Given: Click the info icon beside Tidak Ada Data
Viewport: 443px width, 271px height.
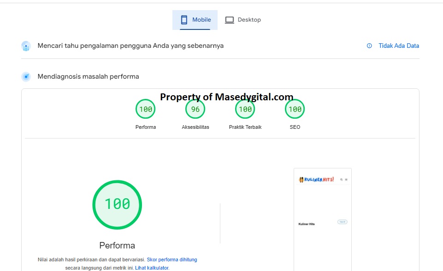Looking at the screenshot, I should pos(369,46).
